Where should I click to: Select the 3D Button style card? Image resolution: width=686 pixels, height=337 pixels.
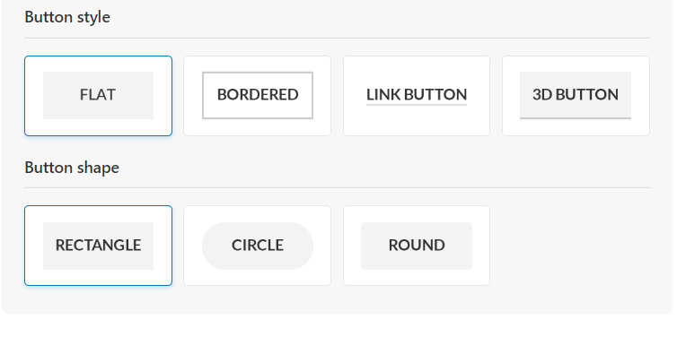point(576,96)
